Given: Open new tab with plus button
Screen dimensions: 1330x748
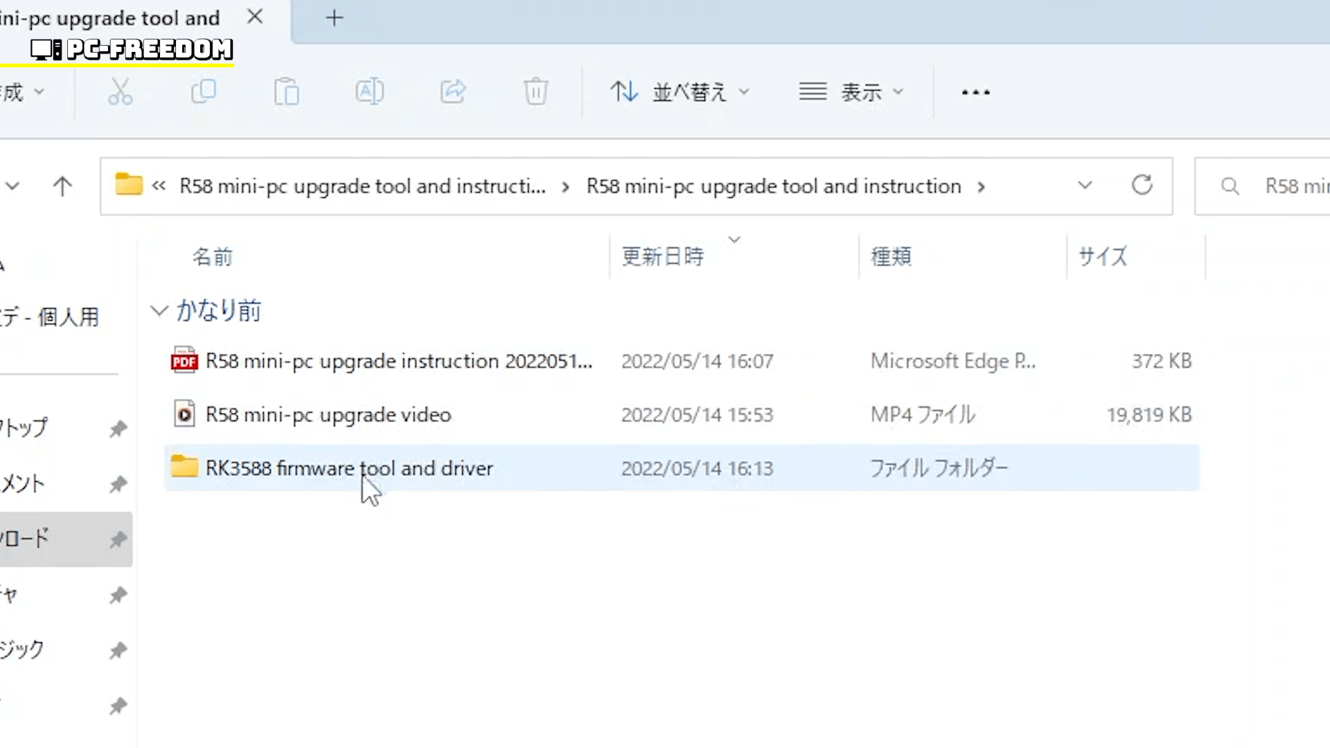Looking at the screenshot, I should click(x=335, y=18).
